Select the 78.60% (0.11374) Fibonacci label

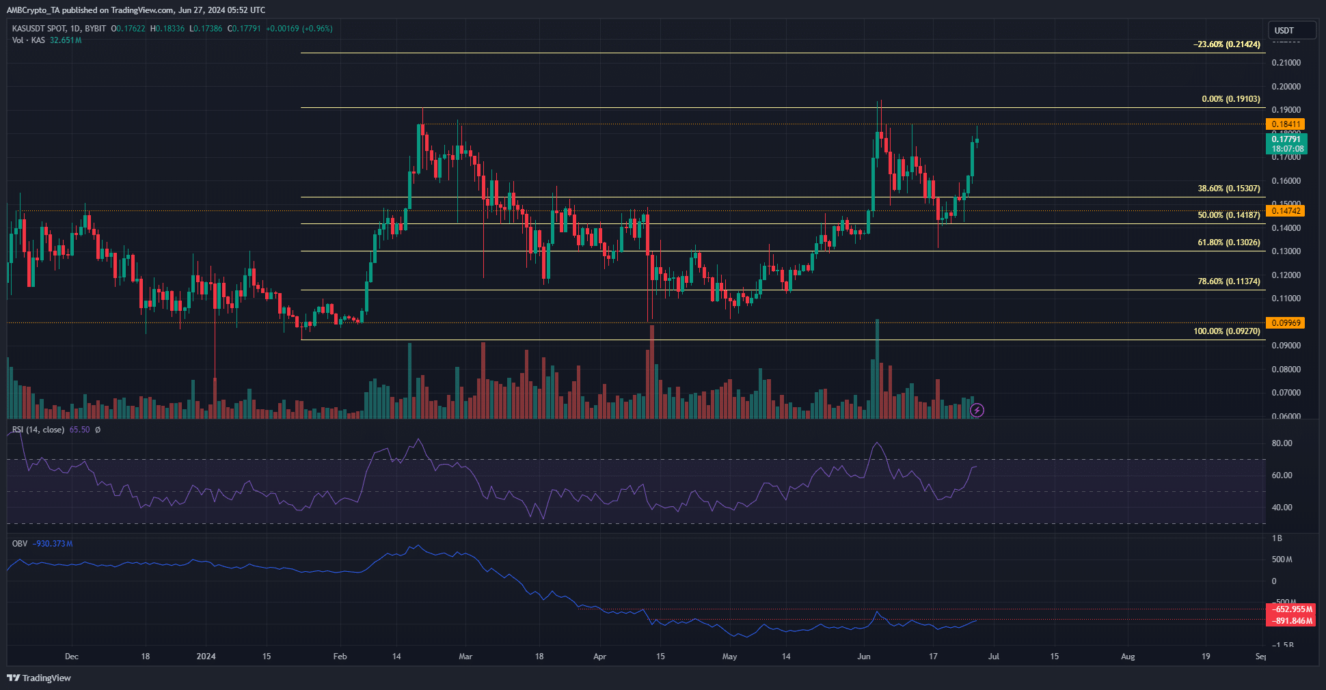(x=1229, y=281)
